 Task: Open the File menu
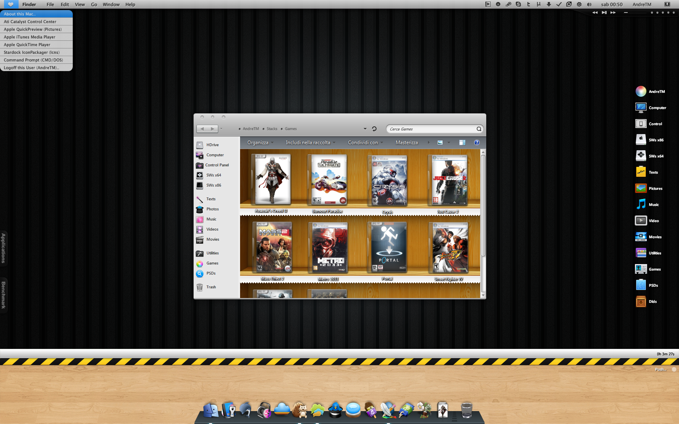[50, 4]
